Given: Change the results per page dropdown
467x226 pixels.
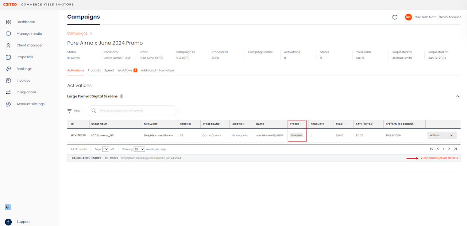Looking at the screenshot, I should [x=139, y=149].
